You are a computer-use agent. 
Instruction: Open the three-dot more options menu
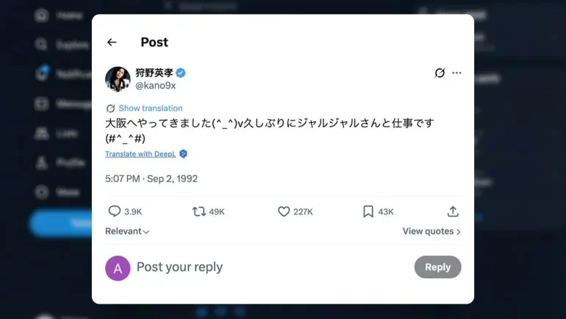(x=456, y=73)
